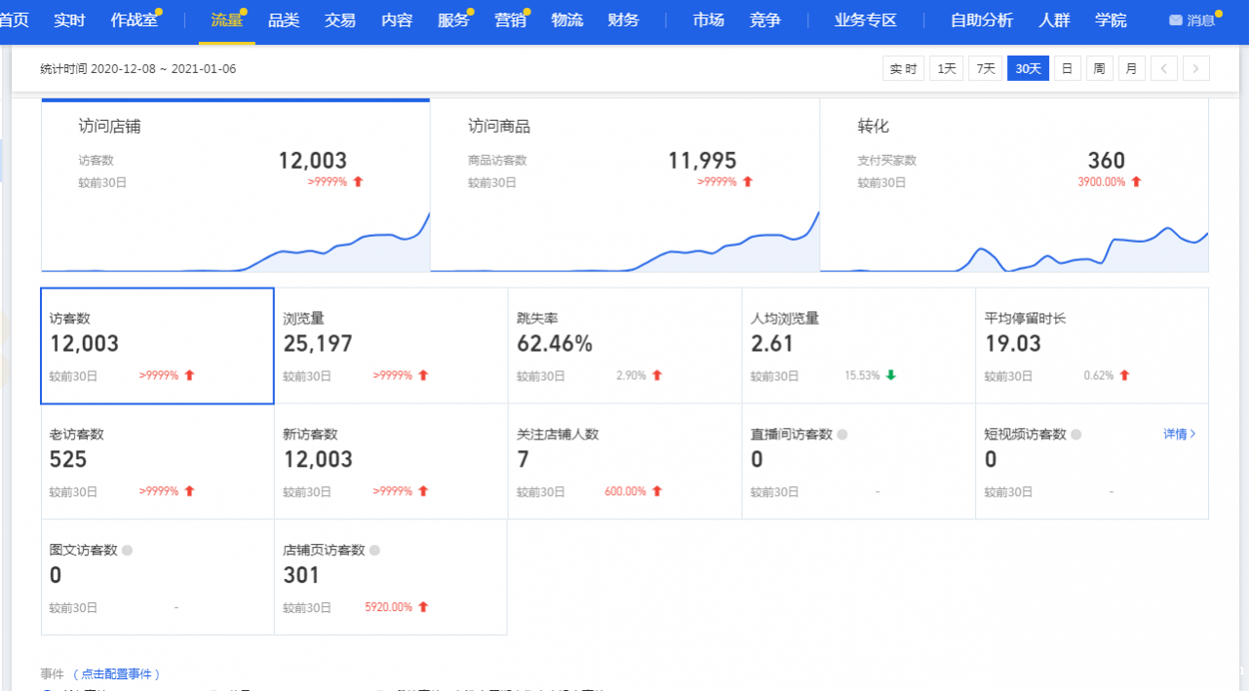Select the 转化 funnel card
1249x691 pixels.
click(x=1014, y=185)
